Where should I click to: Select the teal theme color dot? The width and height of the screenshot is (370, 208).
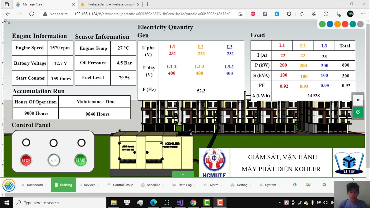[352, 24]
